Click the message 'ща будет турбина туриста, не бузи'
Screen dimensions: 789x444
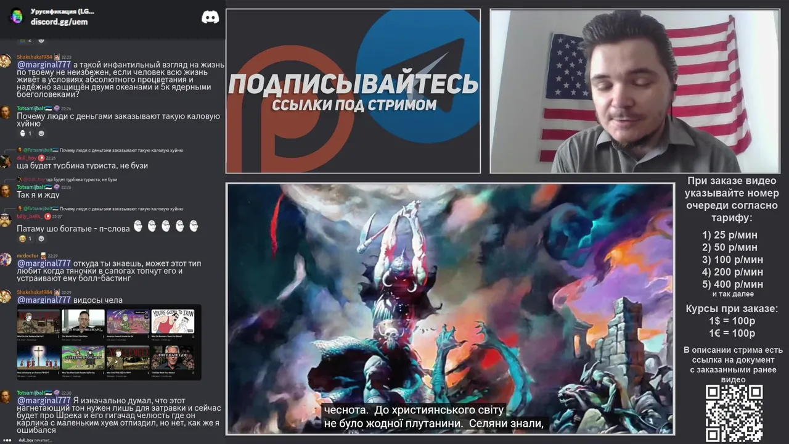tap(82, 166)
